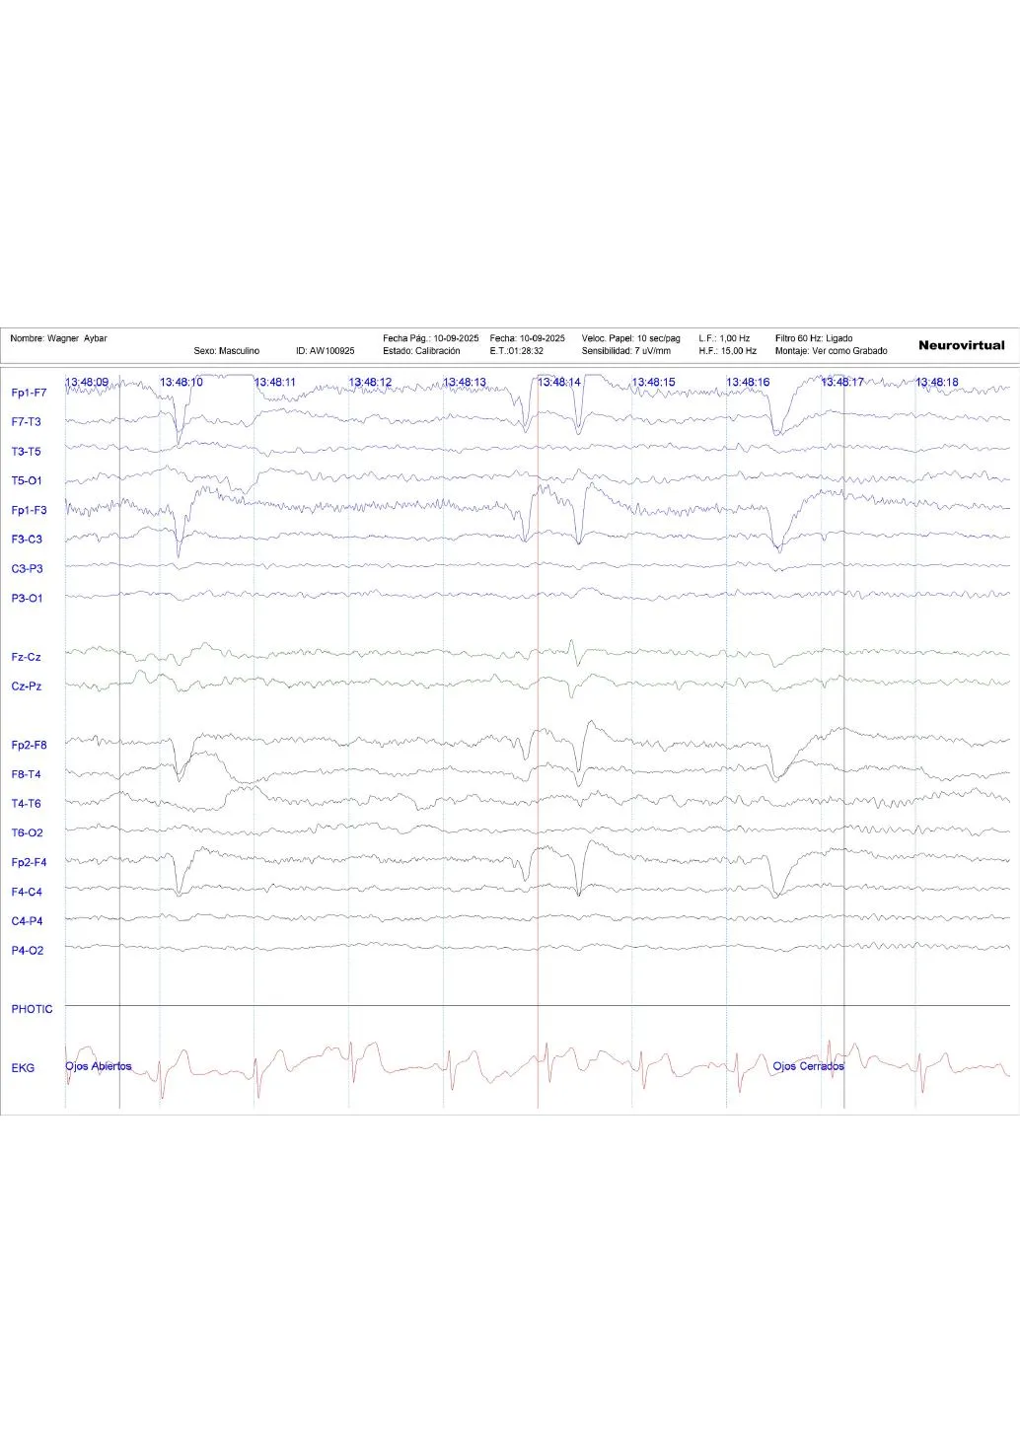Choose the C4-P4 channel label
Image resolution: width=1020 pixels, height=1443 pixels.
pos(27,921)
